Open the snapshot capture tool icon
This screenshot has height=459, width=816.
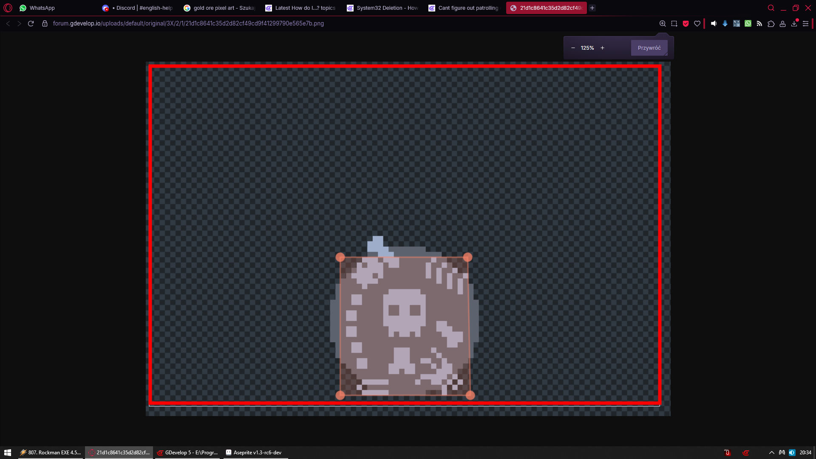click(x=674, y=23)
